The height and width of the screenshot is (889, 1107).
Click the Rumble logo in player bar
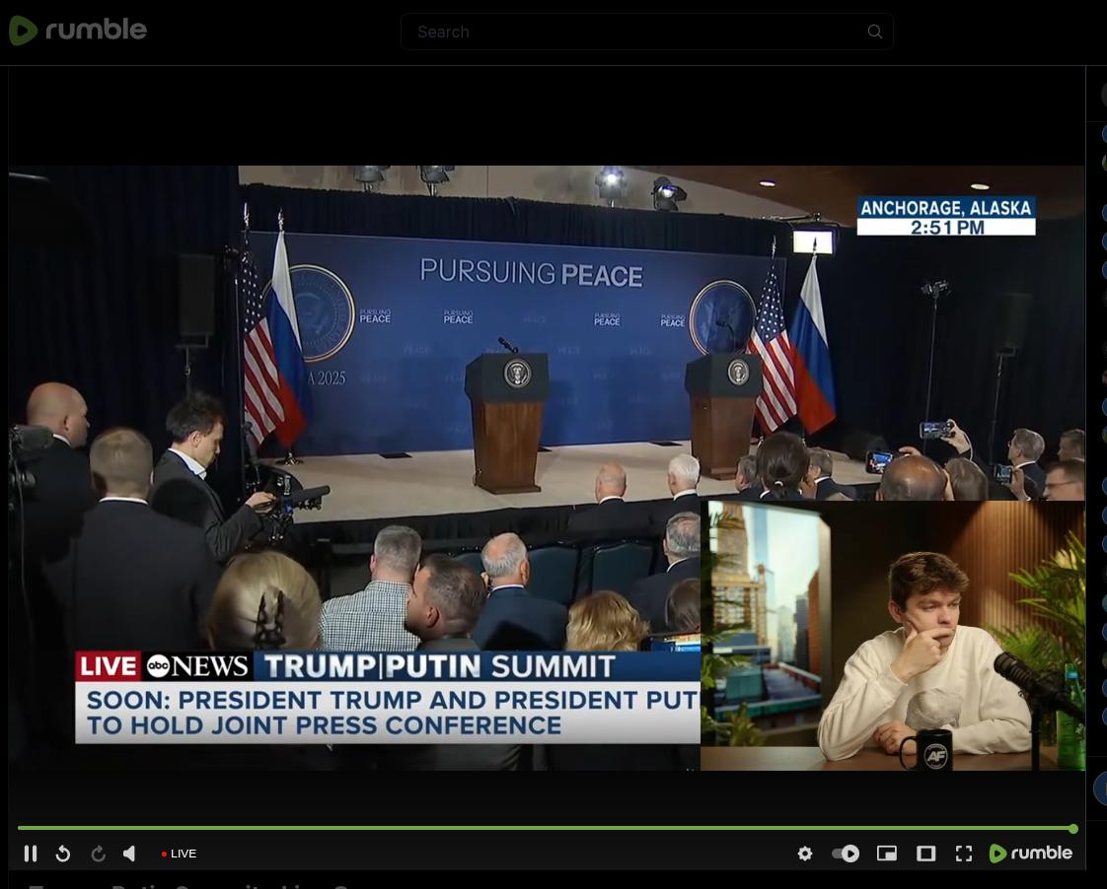1031,854
